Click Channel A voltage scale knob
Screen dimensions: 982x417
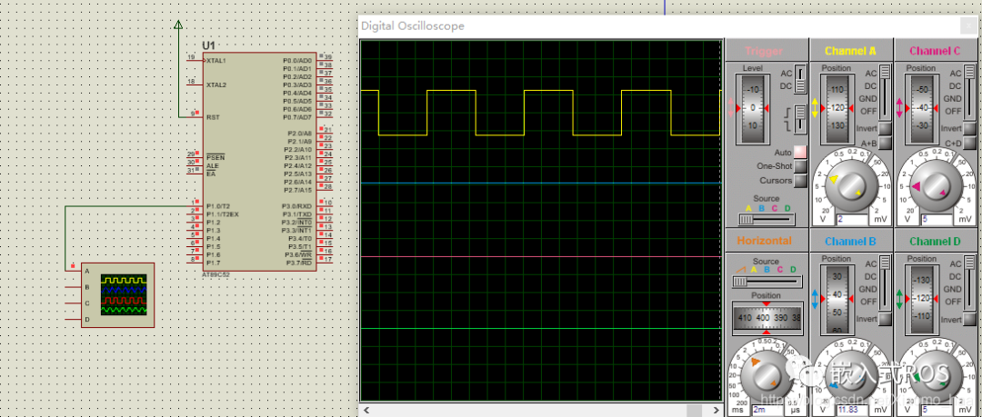[852, 184]
